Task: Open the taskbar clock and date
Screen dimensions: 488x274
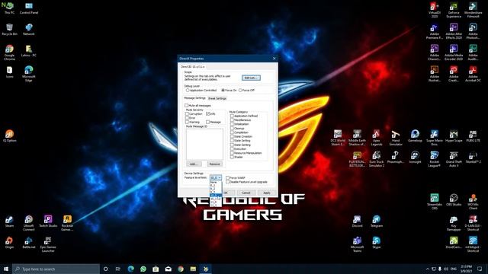Action: click(466, 269)
